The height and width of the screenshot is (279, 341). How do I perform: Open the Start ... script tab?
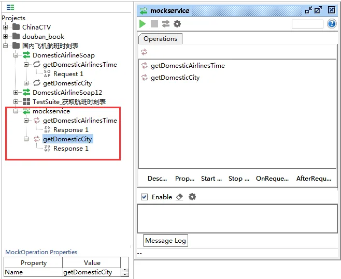[x=211, y=179]
